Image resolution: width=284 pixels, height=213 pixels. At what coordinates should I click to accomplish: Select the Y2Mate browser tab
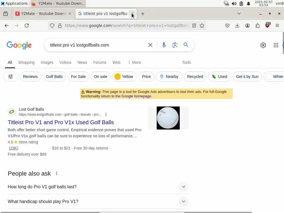point(43,14)
